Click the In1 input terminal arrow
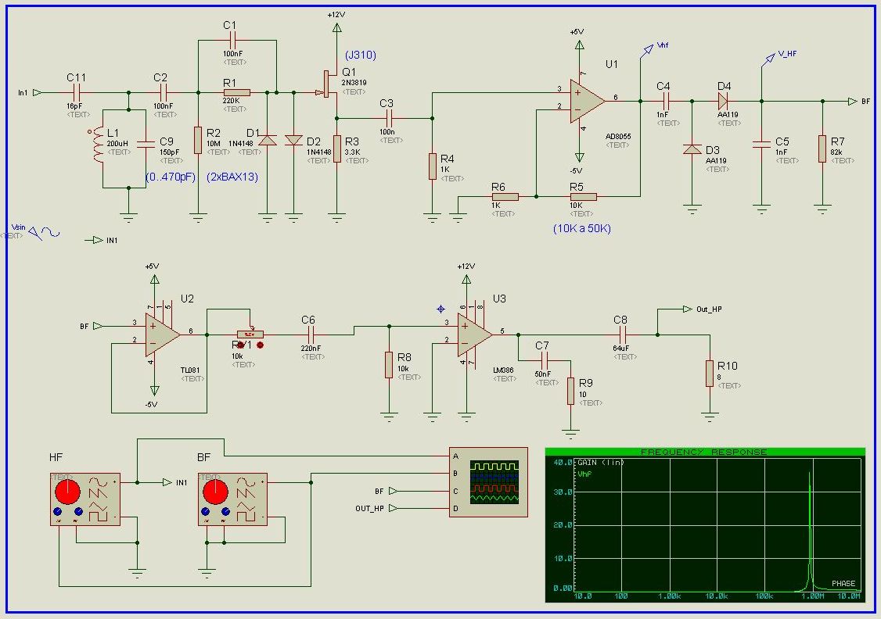The width and height of the screenshot is (881, 619). tap(37, 92)
